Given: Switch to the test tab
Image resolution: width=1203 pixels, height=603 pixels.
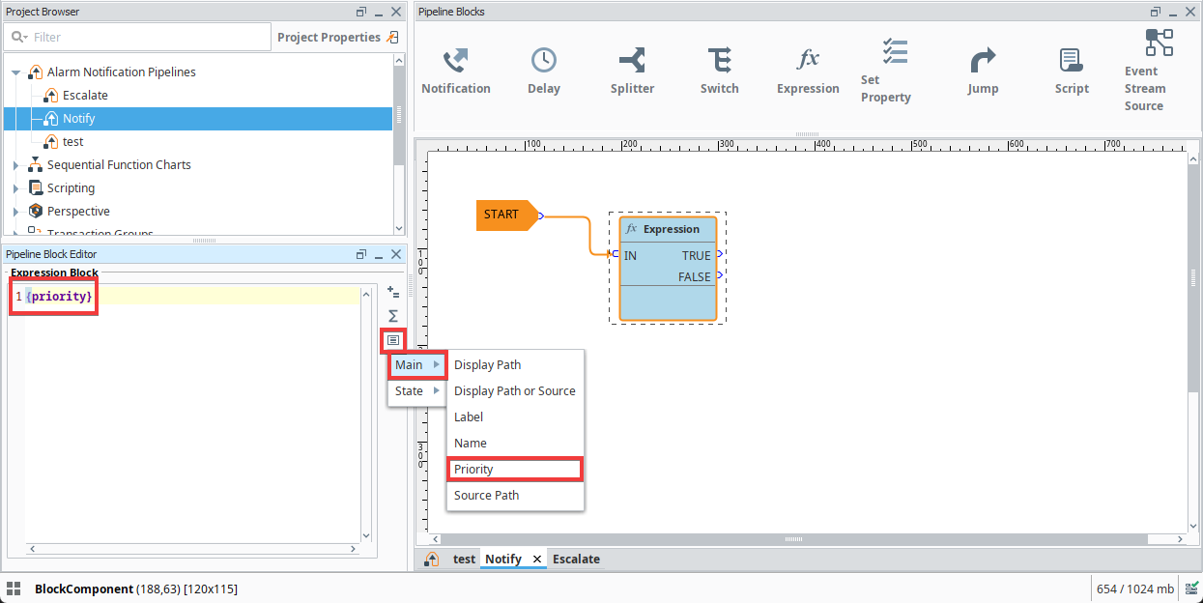Looking at the screenshot, I should [464, 559].
